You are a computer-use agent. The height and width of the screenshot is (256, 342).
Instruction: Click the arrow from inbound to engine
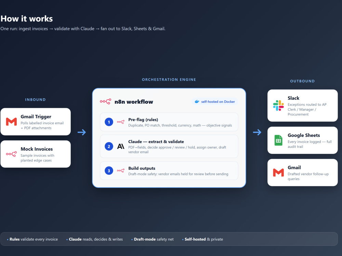pyautogui.click(x=82, y=132)
